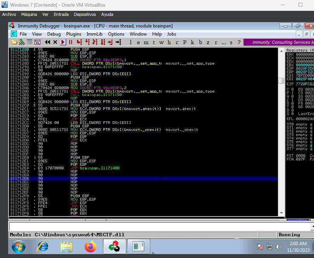Screen dimensions: 314x258
Task: Open VirtualBox Archivo menu
Action: 9,14
